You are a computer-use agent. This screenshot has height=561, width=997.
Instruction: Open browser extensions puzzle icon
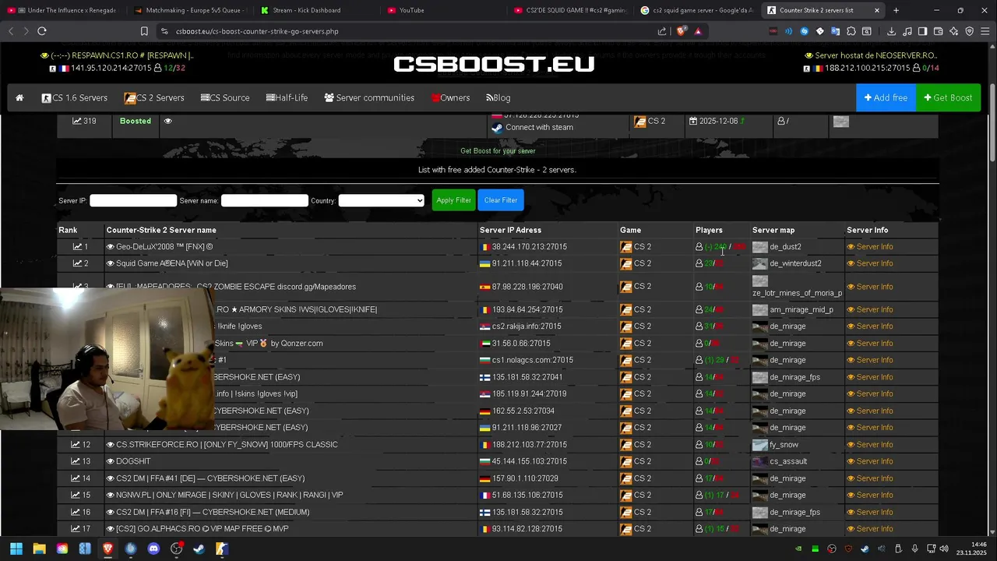tap(851, 31)
